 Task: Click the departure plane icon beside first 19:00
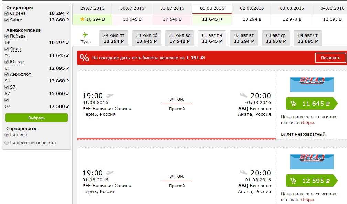(110, 95)
